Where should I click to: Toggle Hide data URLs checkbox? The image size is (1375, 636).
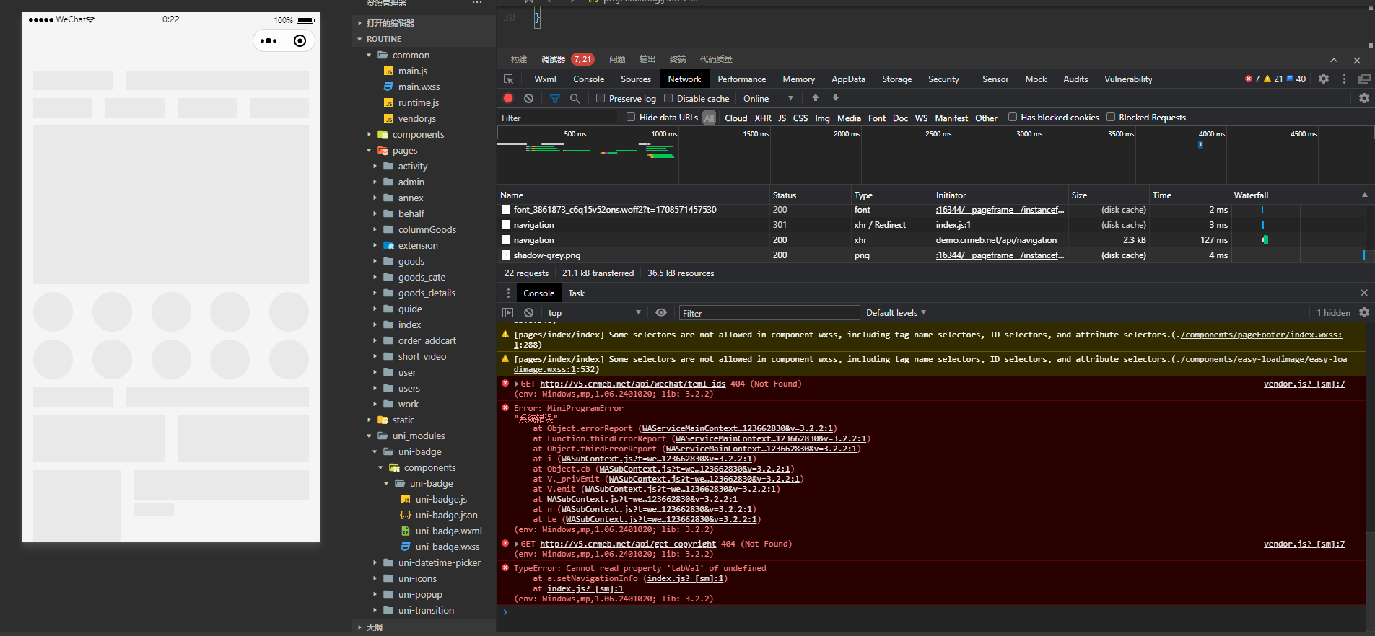(631, 118)
